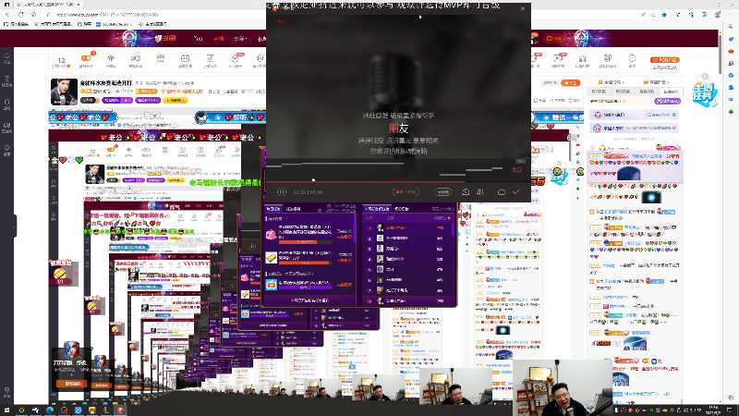Viewport: 739px width, 416px height.
Task: Select the second tab in purple task panel
Action: coord(293,209)
